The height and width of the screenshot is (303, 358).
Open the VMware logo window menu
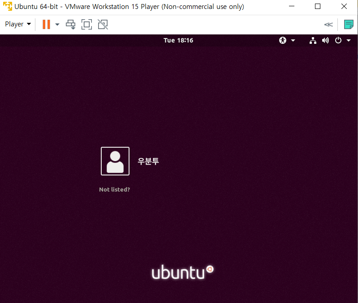tap(8, 6)
